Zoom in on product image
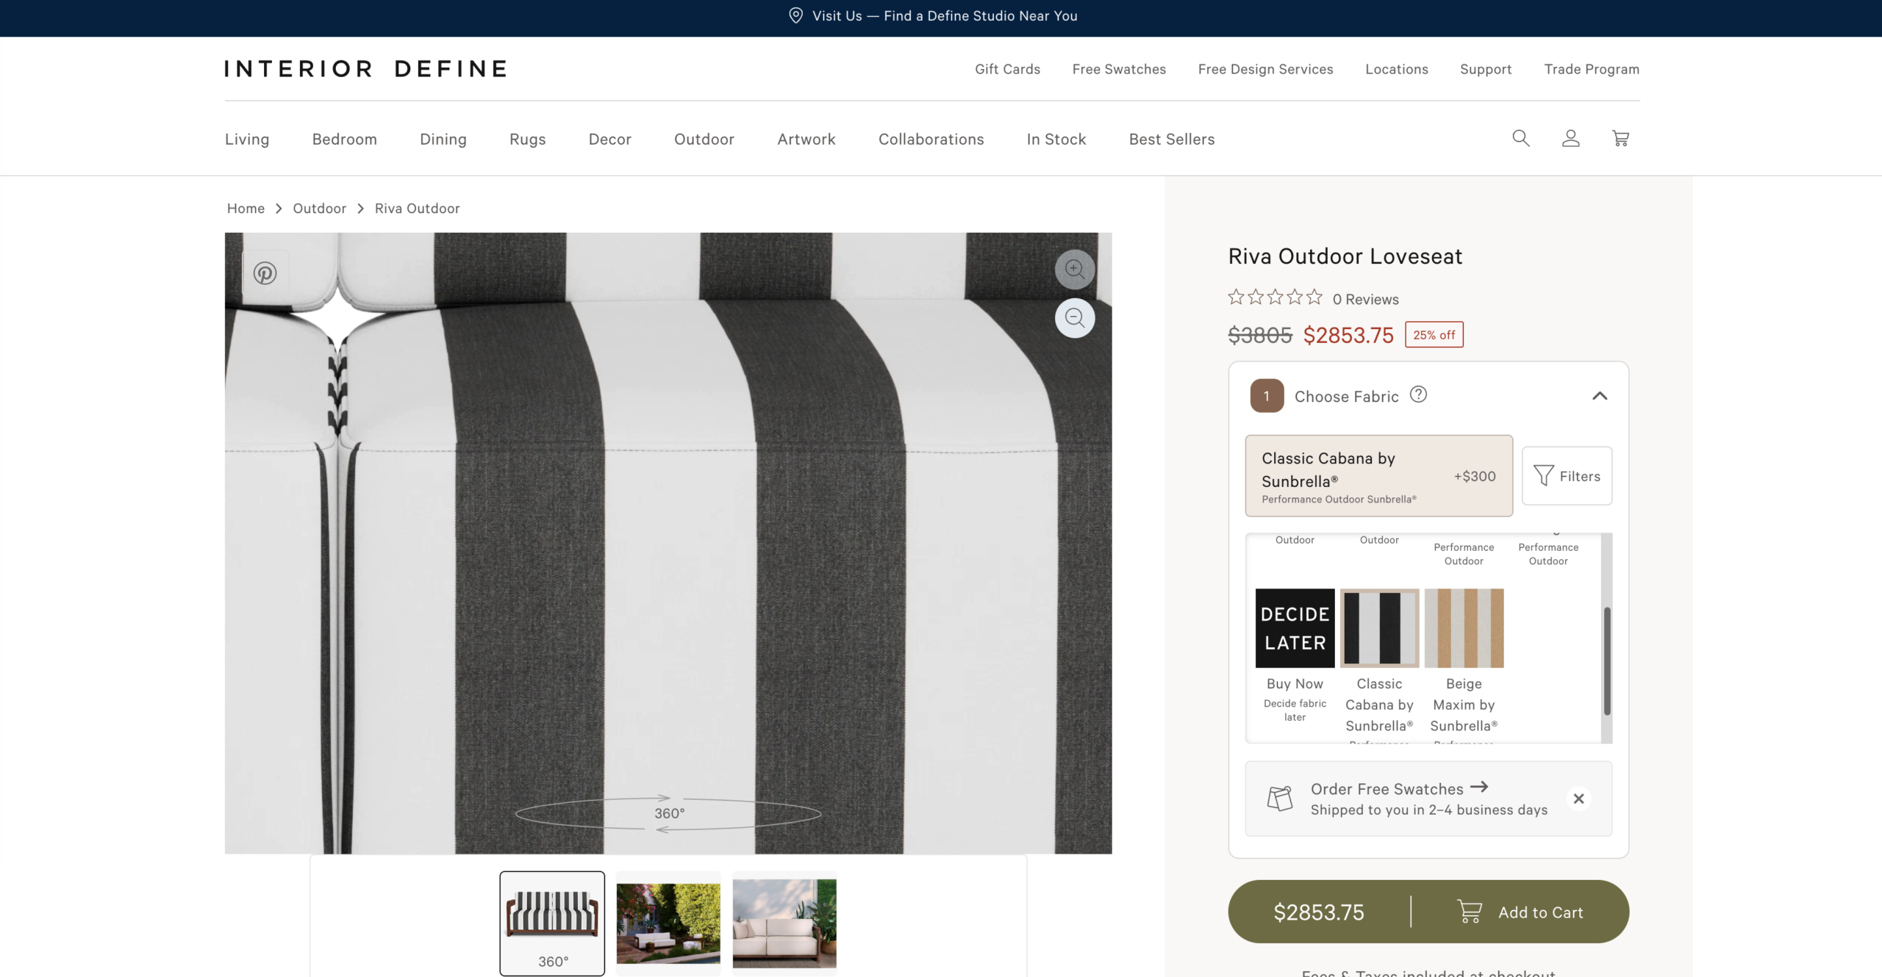Image resolution: width=1882 pixels, height=977 pixels. [x=1075, y=269]
